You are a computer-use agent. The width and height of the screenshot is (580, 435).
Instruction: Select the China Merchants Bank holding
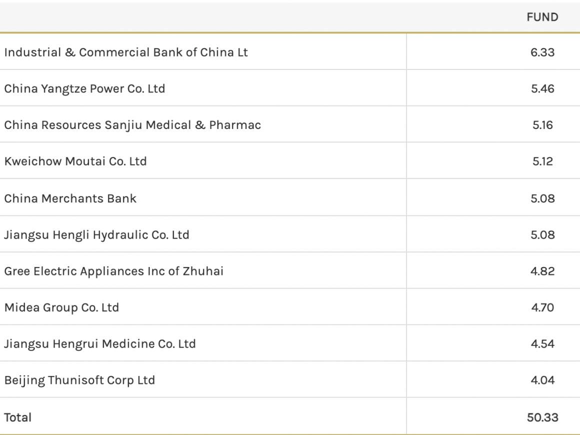click(x=70, y=198)
